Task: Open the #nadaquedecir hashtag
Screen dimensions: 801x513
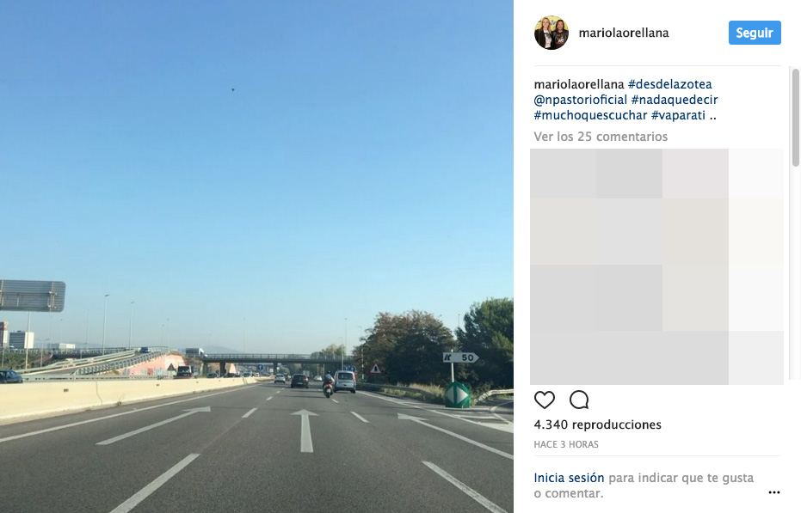Action: pyautogui.click(x=675, y=100)
